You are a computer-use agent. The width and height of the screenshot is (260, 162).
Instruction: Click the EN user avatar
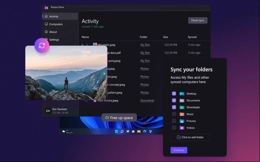click(x=48, y=111)
